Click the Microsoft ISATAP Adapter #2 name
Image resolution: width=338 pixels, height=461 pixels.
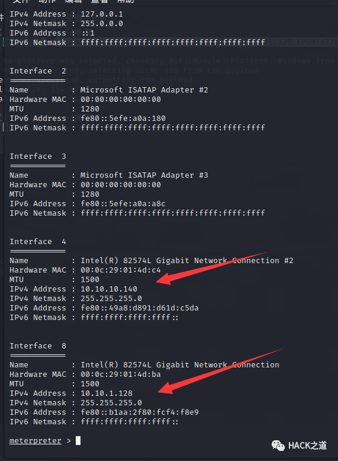point(144,90)
